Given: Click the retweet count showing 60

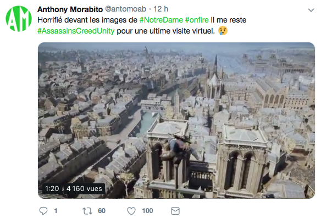Looking at the screenshot, I should pyautogui.click(x=102, y=211).
